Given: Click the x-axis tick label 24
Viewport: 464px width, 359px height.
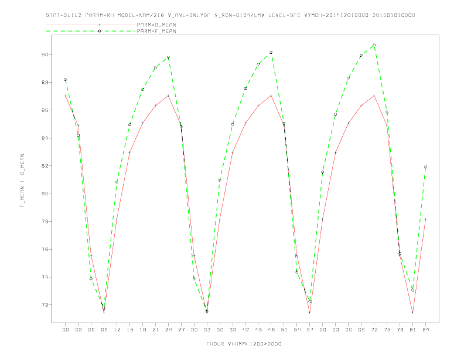Looking at the screenshot, I should pyautogui.click(x=168, y=330).
